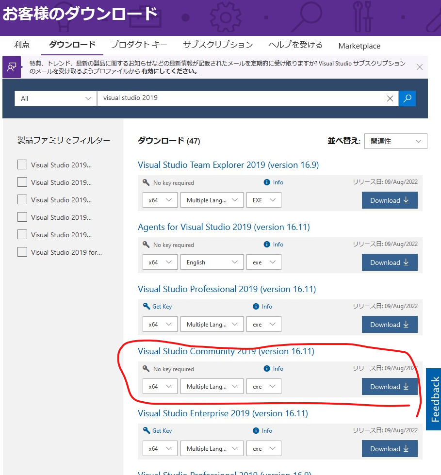Click the key icon in the Agents for Visual Studio row

pos(146,245)
